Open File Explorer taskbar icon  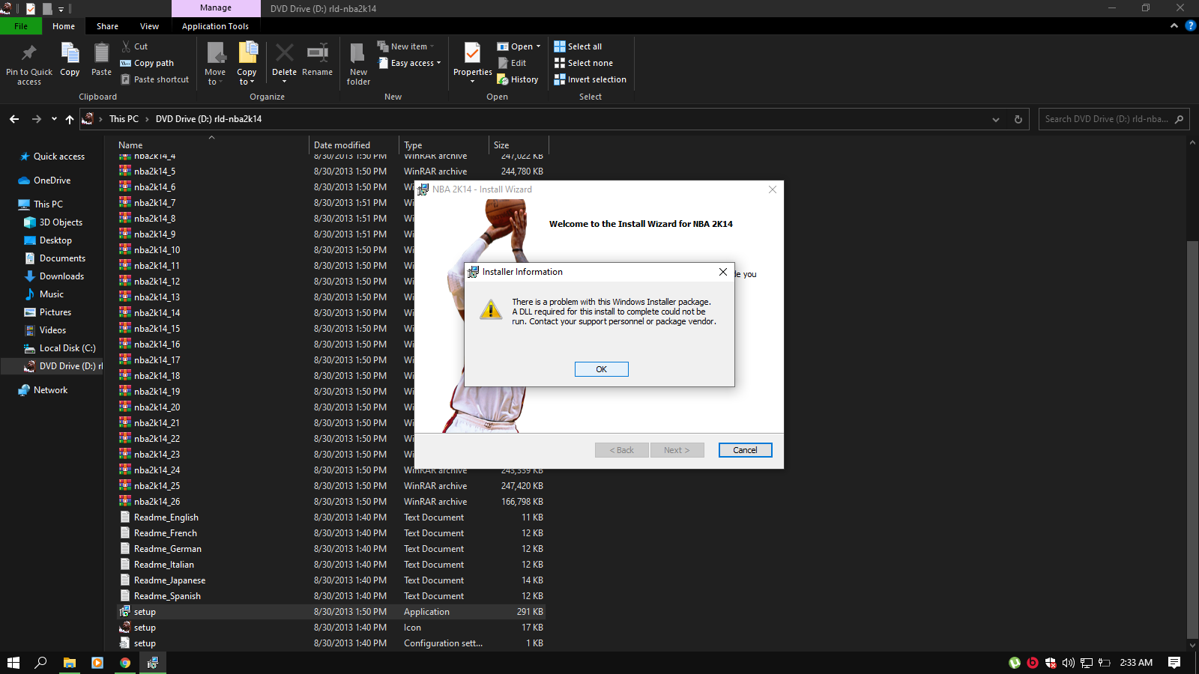pos(69,663)
